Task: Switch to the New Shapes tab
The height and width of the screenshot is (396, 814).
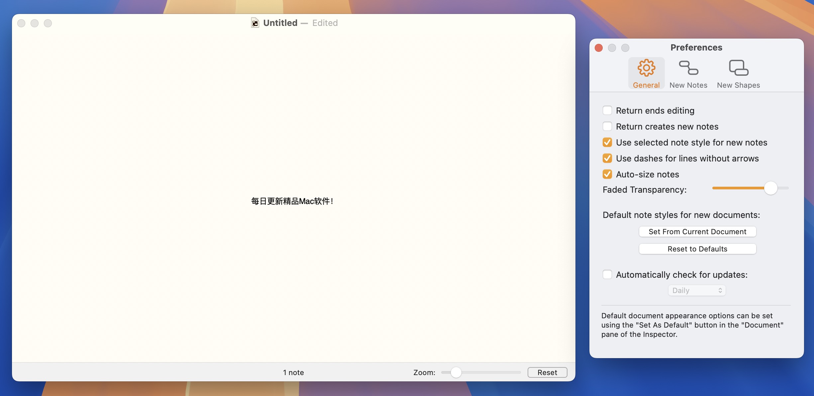Action: tap(738, 73)
